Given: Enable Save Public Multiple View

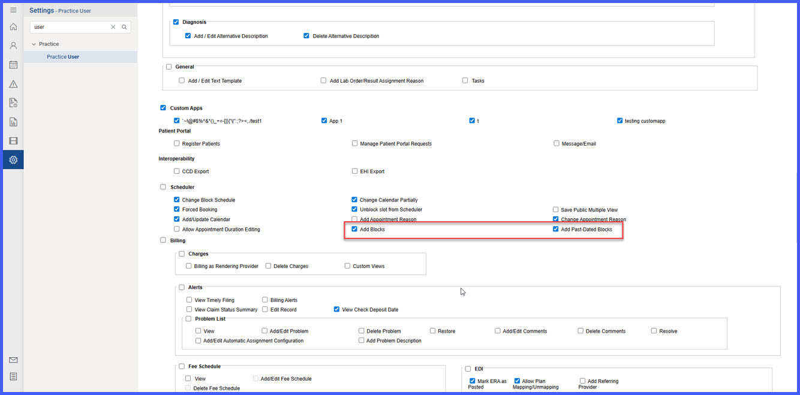Looking at the screenshot, I should click(x=556, y=210).
